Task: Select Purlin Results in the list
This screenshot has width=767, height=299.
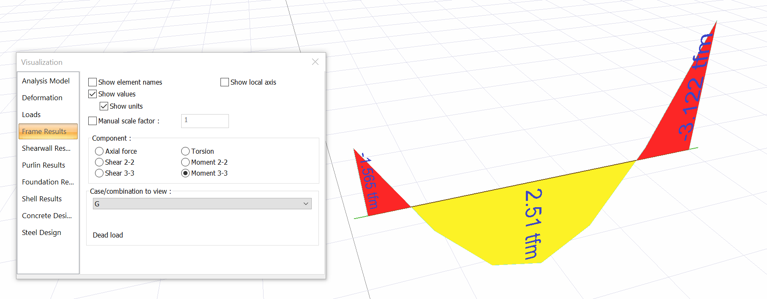Action: tap(44, 165)
